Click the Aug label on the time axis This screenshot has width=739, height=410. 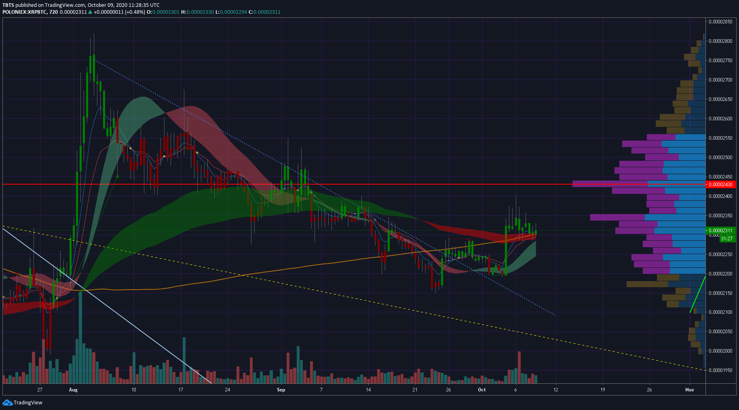coord(73,390)
